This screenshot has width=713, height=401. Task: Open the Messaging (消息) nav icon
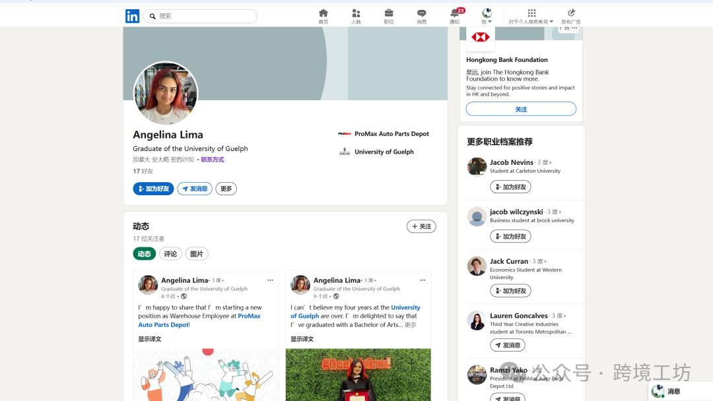[421, 13]
